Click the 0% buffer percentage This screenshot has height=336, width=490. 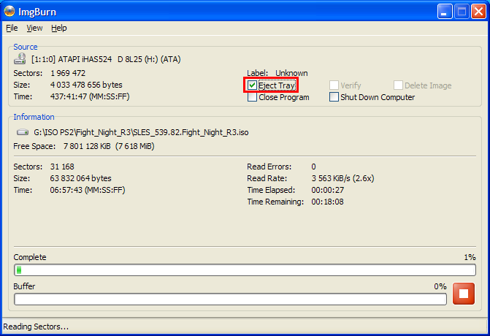point(440,286)
